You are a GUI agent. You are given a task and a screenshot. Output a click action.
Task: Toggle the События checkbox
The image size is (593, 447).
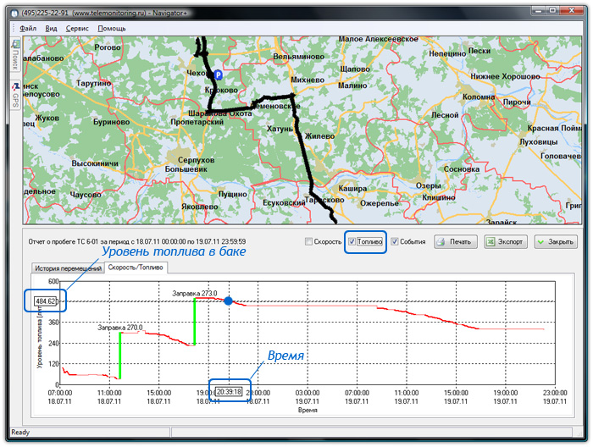tap(395, 242)
